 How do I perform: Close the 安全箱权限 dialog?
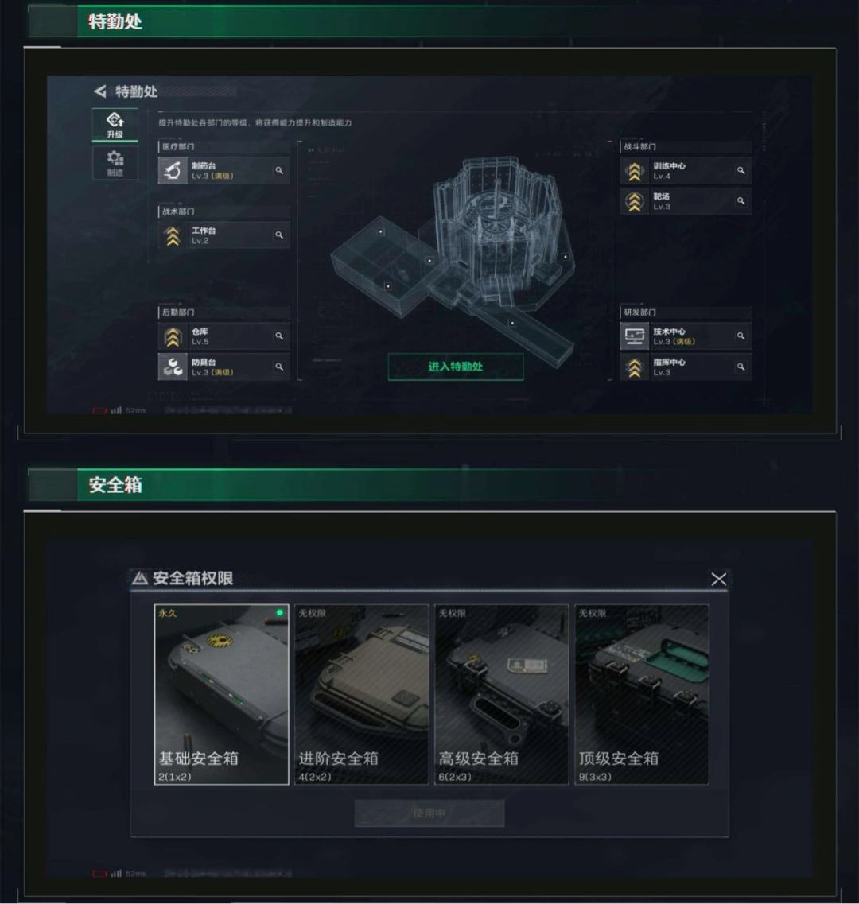(718, 579)
